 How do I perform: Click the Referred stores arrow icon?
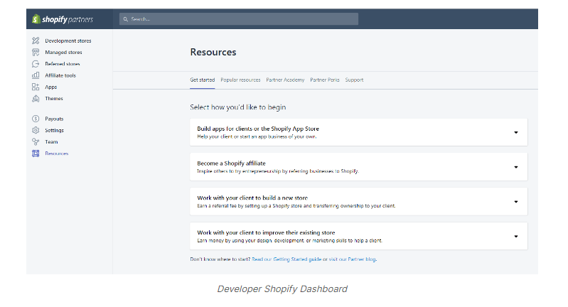(x=36, y=64)
